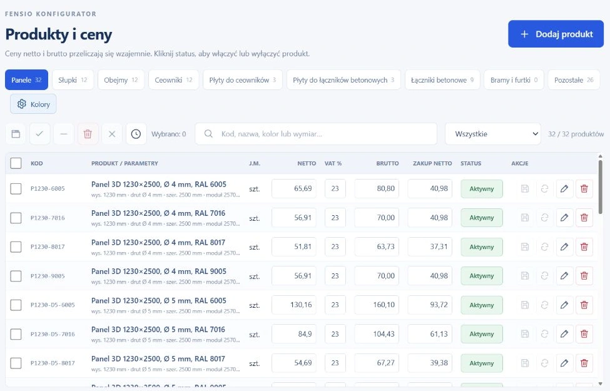
Task: Edit product P1230-8017 with pencil icon
Action: click(x=564, y=246)
